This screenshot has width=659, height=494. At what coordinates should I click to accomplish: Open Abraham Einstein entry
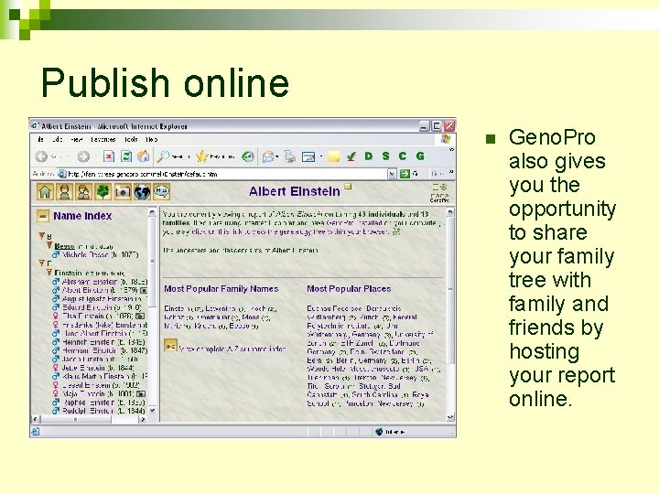coord(104,282)
